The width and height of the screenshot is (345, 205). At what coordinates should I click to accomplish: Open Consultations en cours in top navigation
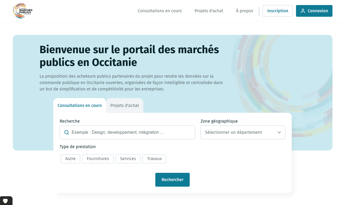click(x=160, y=11)
